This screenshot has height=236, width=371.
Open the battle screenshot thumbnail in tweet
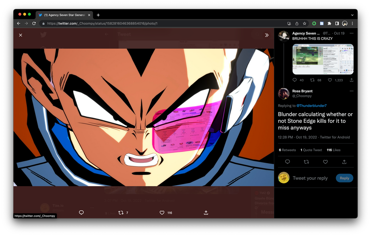pos(323,59)
